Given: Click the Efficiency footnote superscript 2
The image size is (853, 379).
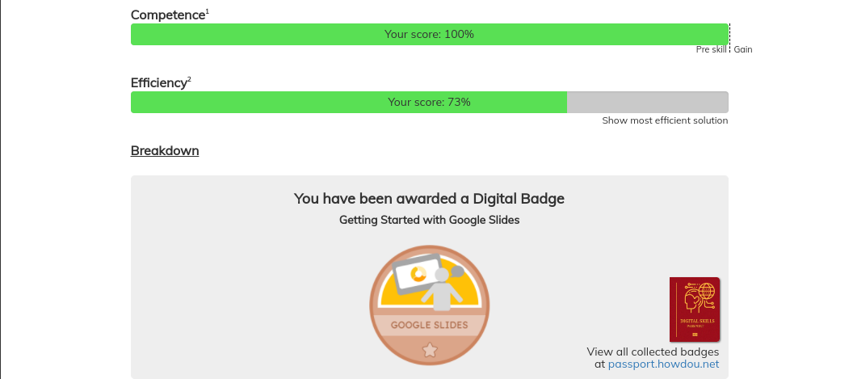Looking at the screenshot, I should tap(189, 80).
